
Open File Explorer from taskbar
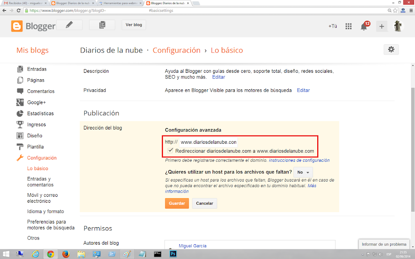pos(81,254)
